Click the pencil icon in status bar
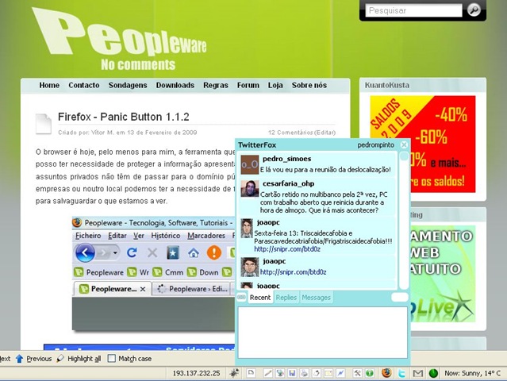Screen dimensions: 507x381 (267, 373)
